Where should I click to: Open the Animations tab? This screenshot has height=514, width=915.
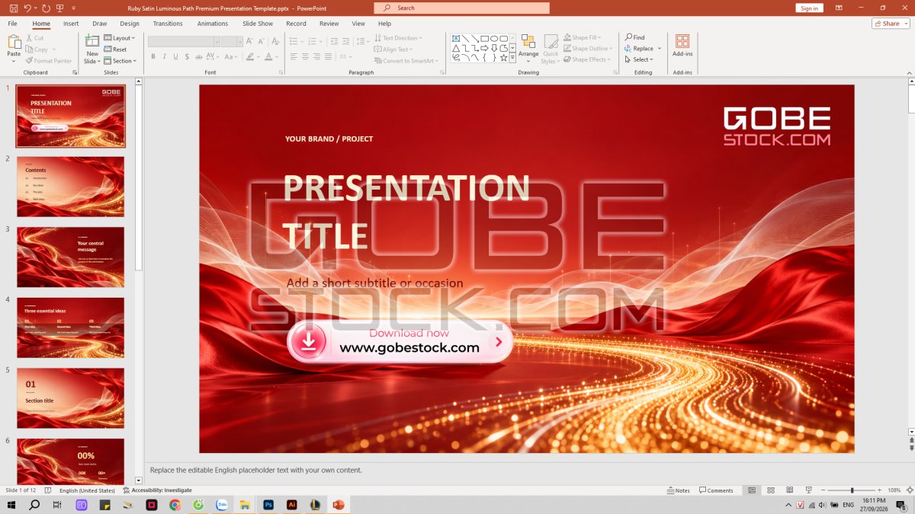tap(213, 24)
